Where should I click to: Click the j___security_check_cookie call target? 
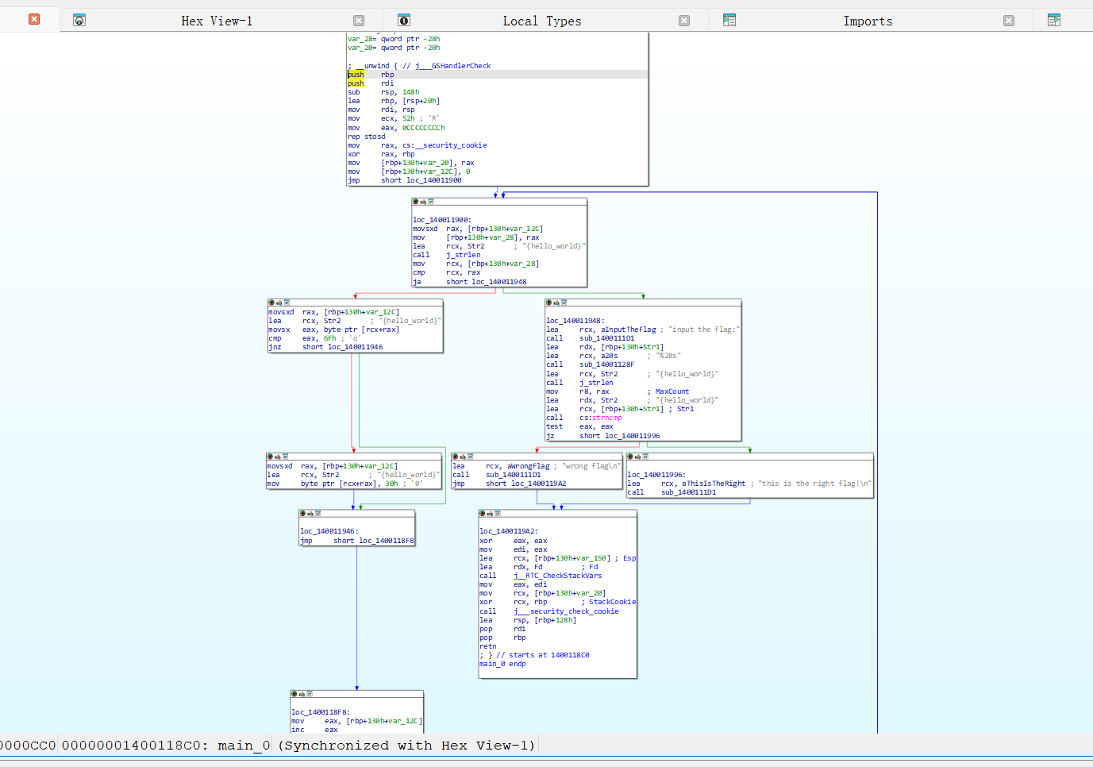[565, 611]
